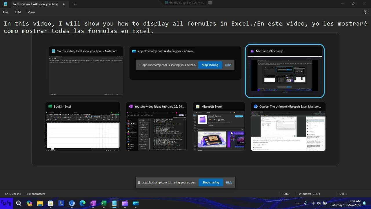Close the unsaved Notepad tab via dot
This screenshot has width=371, height=209.
tap(64, 4)
